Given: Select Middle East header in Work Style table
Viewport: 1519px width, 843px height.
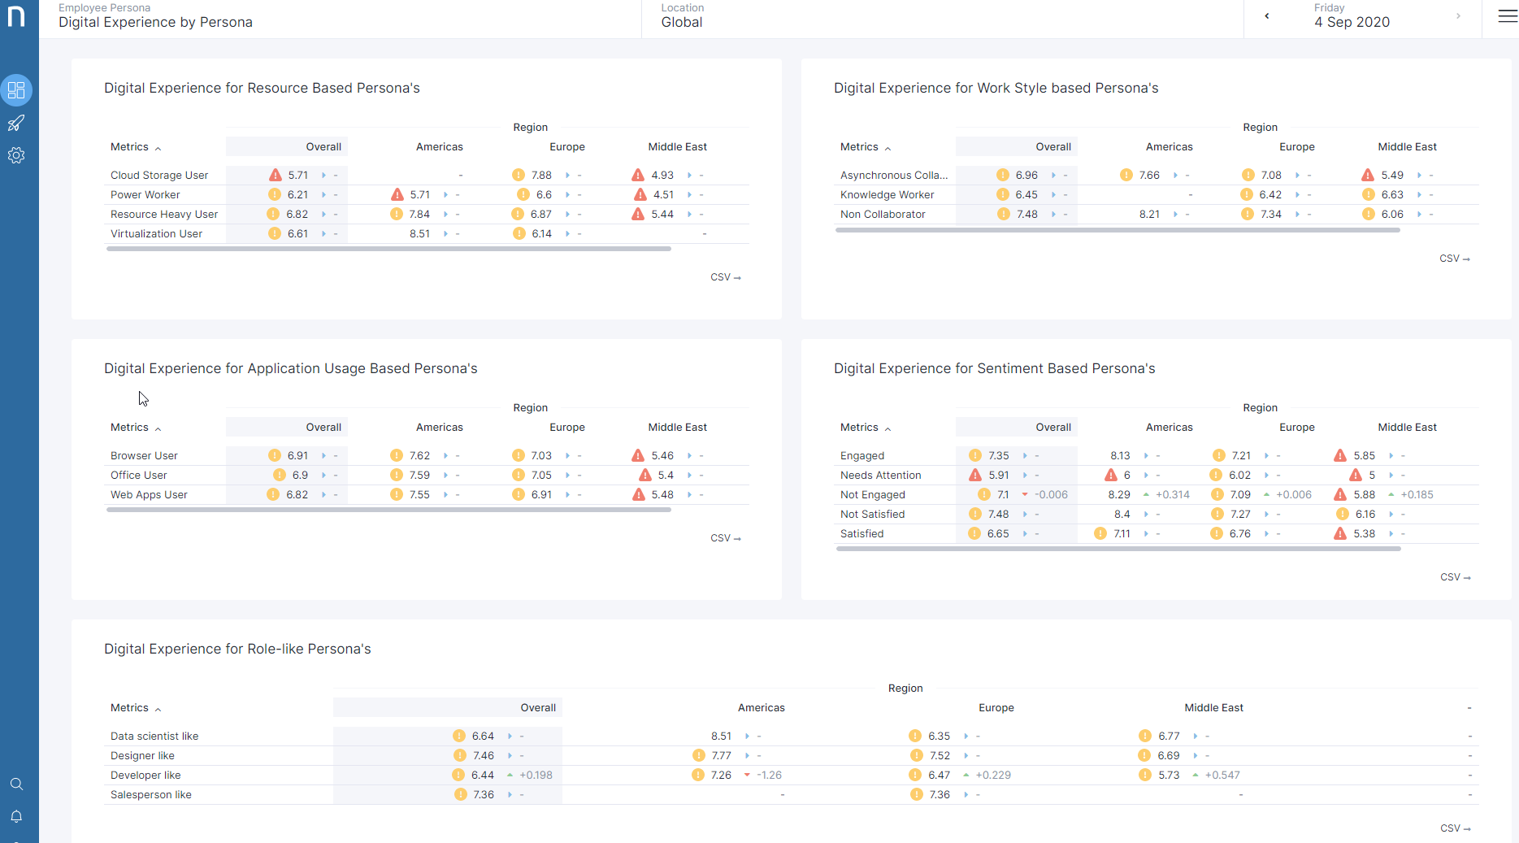Looking at the screenshot, I should pyautogui.click(x=1407, y=147).
